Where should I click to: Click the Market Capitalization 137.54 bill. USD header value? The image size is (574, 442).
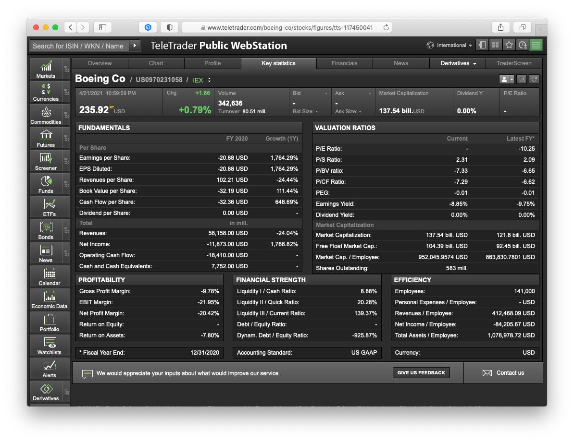401,111
